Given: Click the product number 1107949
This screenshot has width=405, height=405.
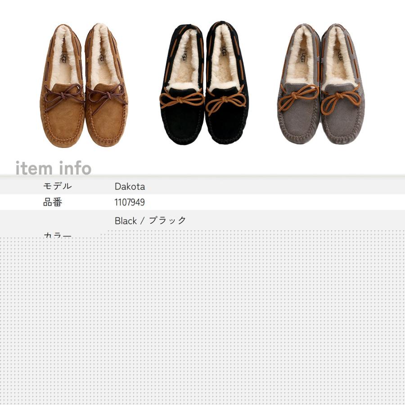Looking at the screenshot, I should pyautogui.click(x=129, y=202).
